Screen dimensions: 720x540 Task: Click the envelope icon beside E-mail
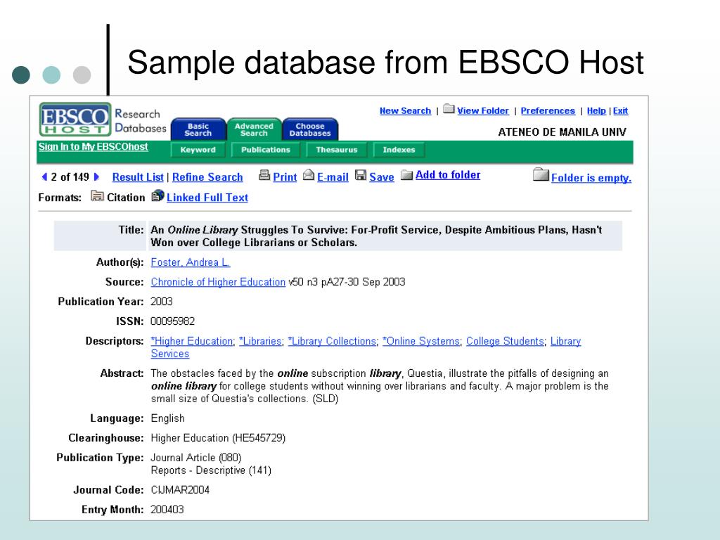tap(309, 175)
